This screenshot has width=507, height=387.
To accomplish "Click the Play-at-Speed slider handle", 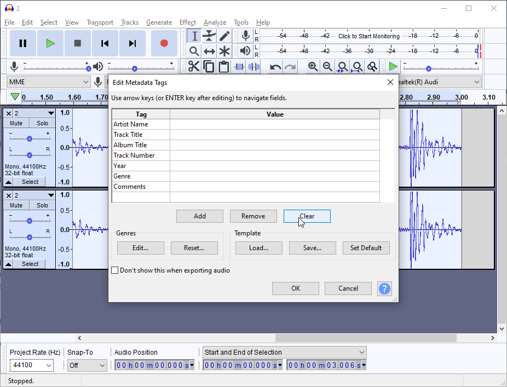I will pos(428,68).
